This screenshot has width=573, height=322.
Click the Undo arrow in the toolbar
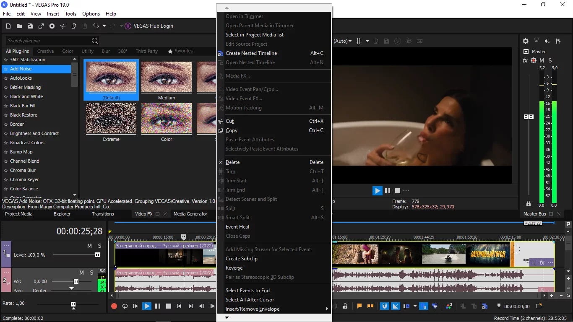point(96,26)
